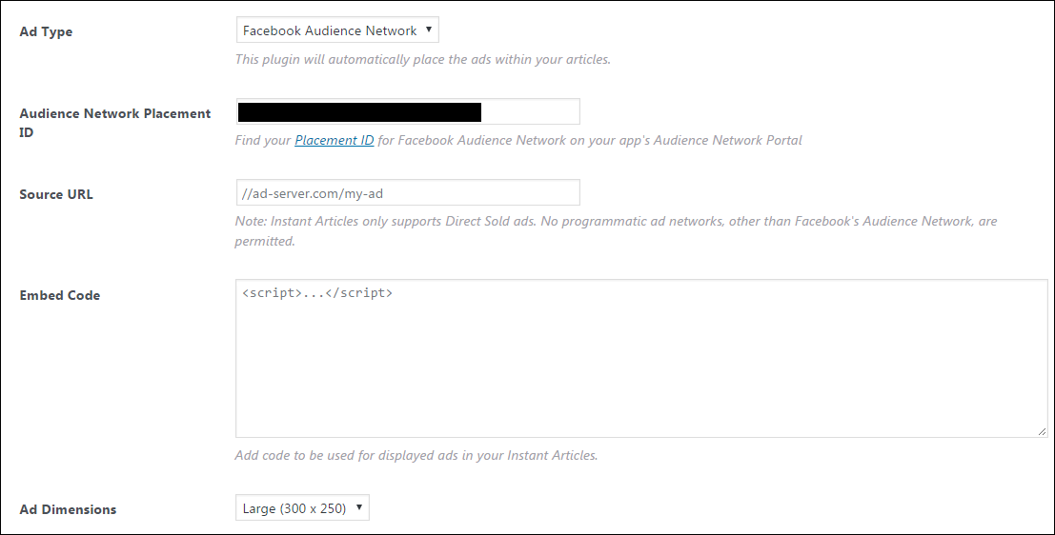Grab the Embed Code textarea resize handle
The image size is (1055, 535).
(x=1043, y=431)
